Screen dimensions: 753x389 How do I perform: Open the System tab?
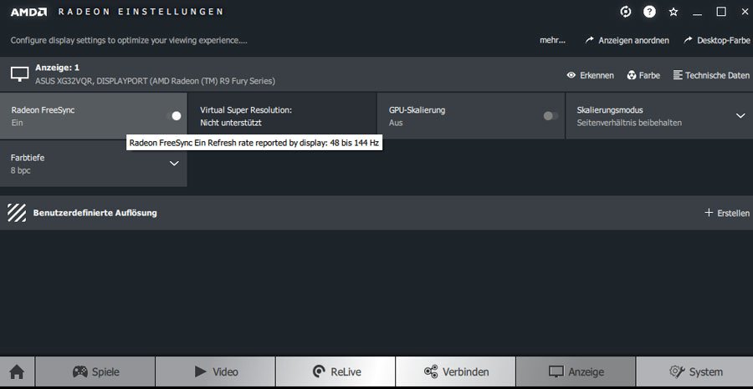(694, 371)
